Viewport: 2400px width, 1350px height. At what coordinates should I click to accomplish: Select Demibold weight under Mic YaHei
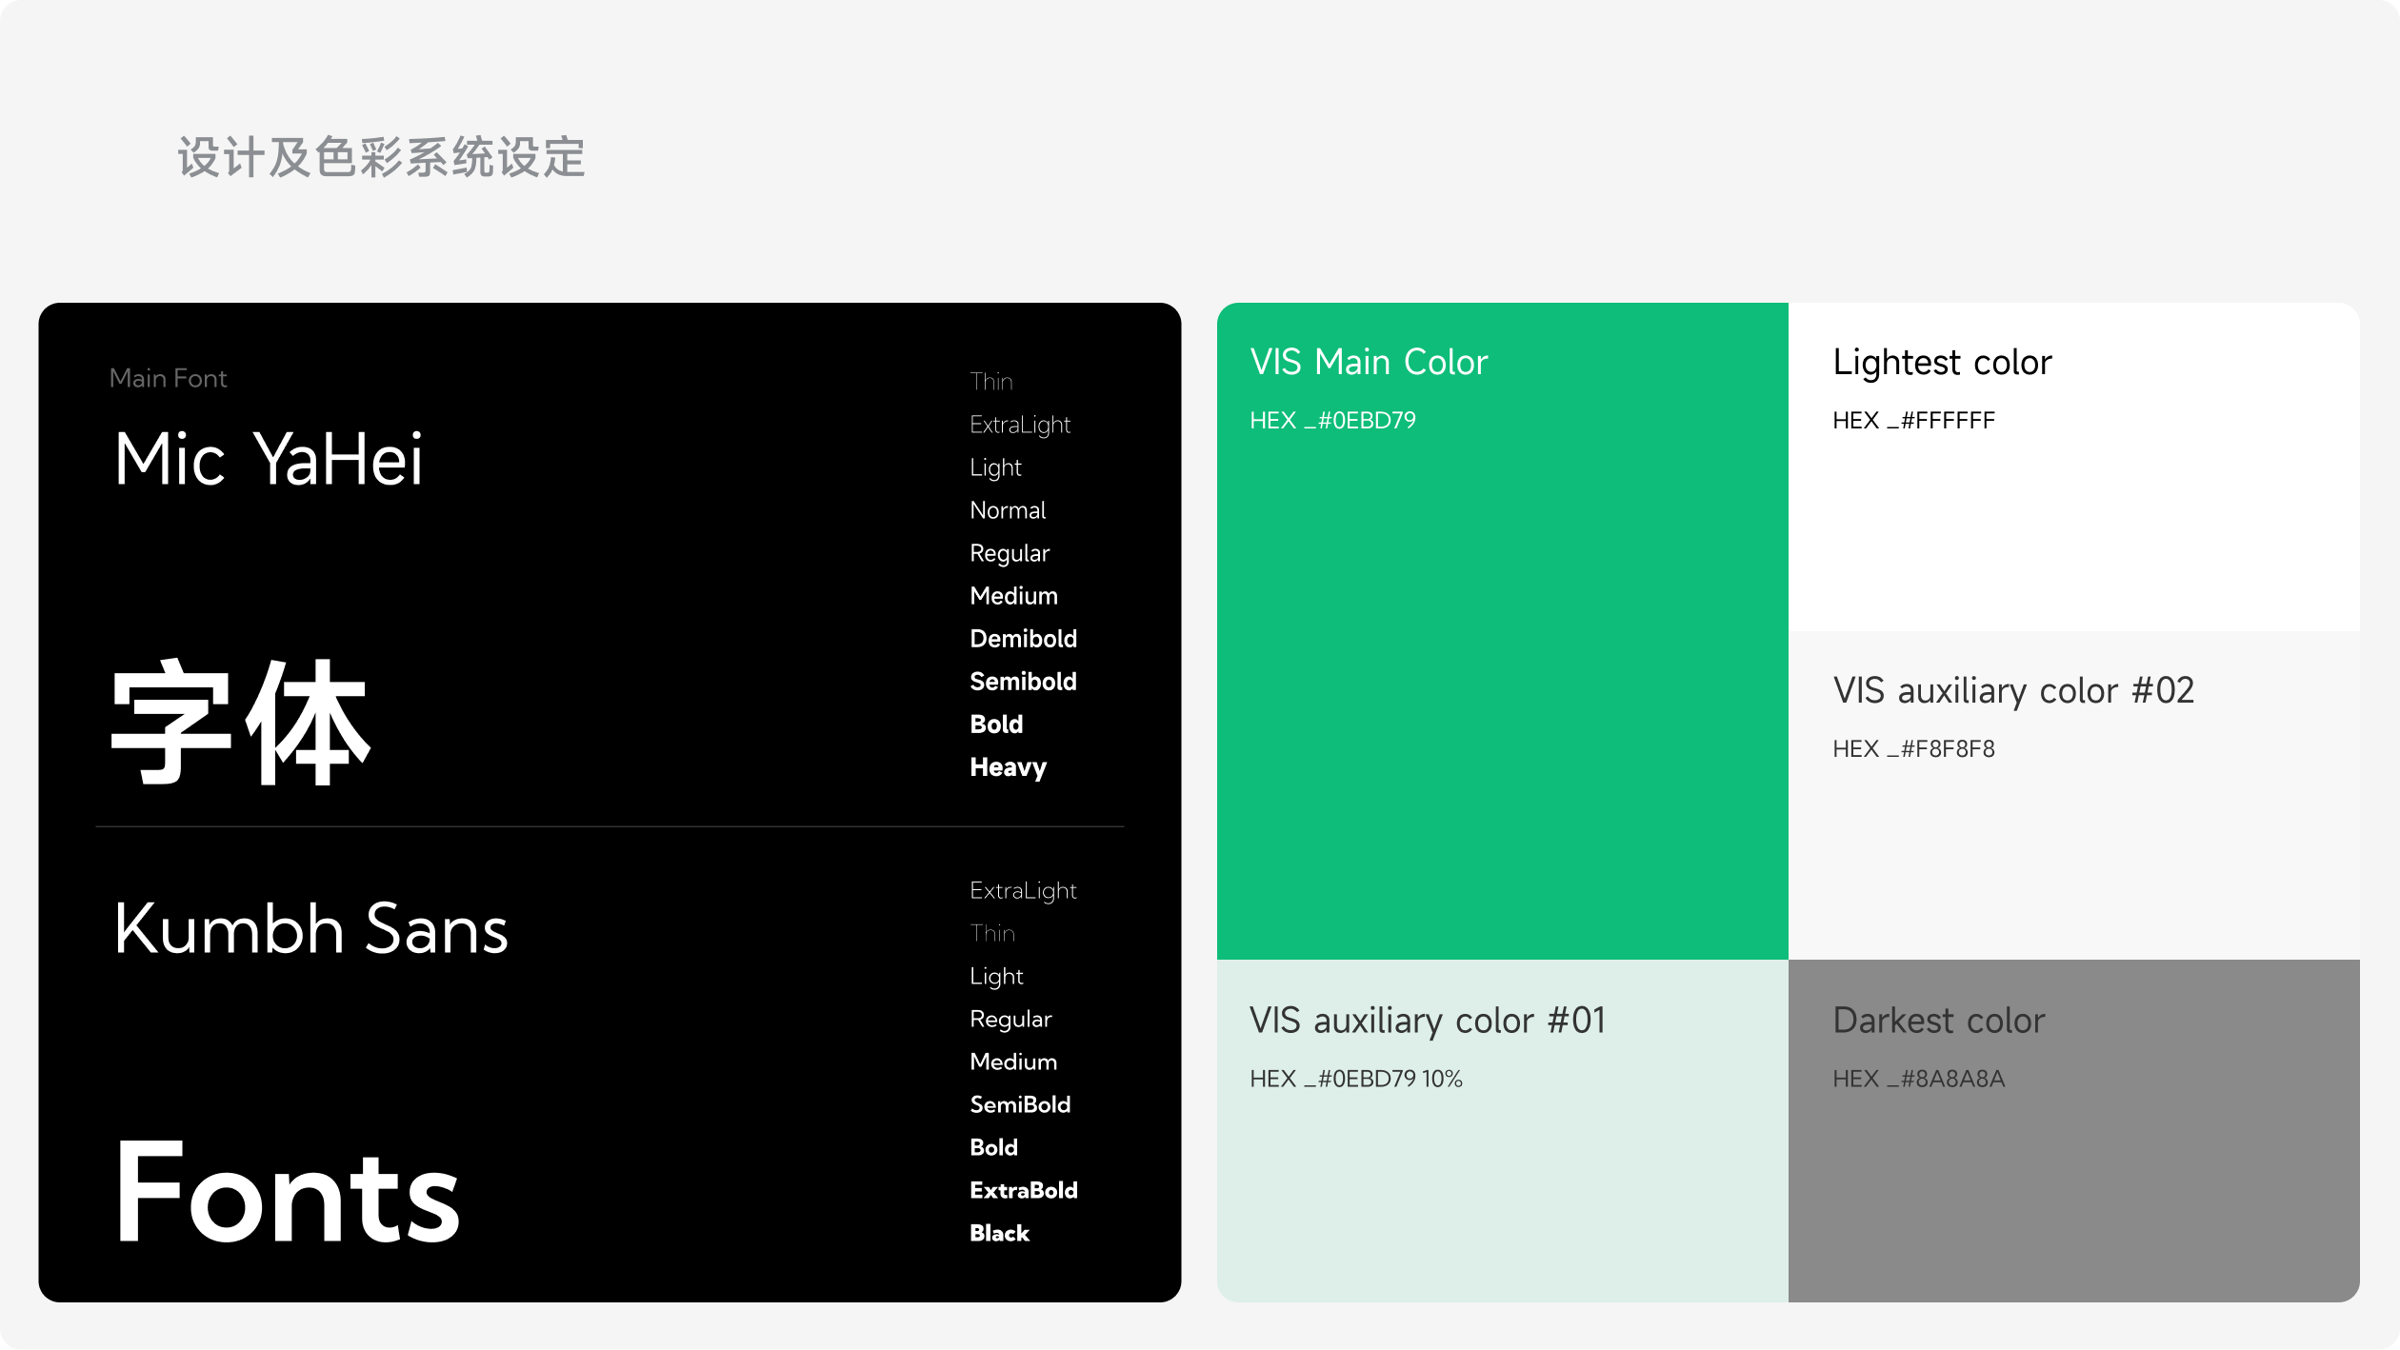click(1023, 639)
